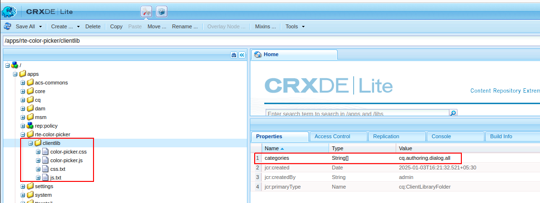Expand the js.txt node
The height and width of the screenshot is (203, 540).
coord(38,178)
